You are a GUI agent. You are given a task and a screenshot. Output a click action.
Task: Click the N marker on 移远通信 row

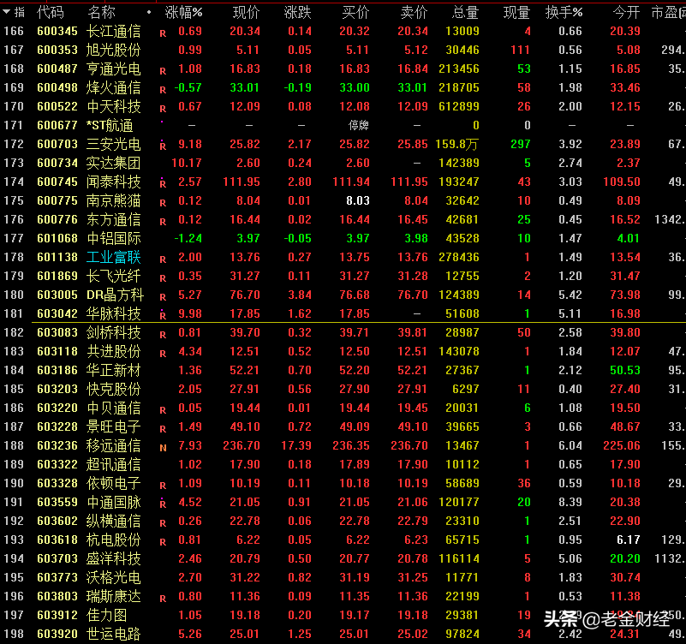pyautogui.click(x=163, y=448)
